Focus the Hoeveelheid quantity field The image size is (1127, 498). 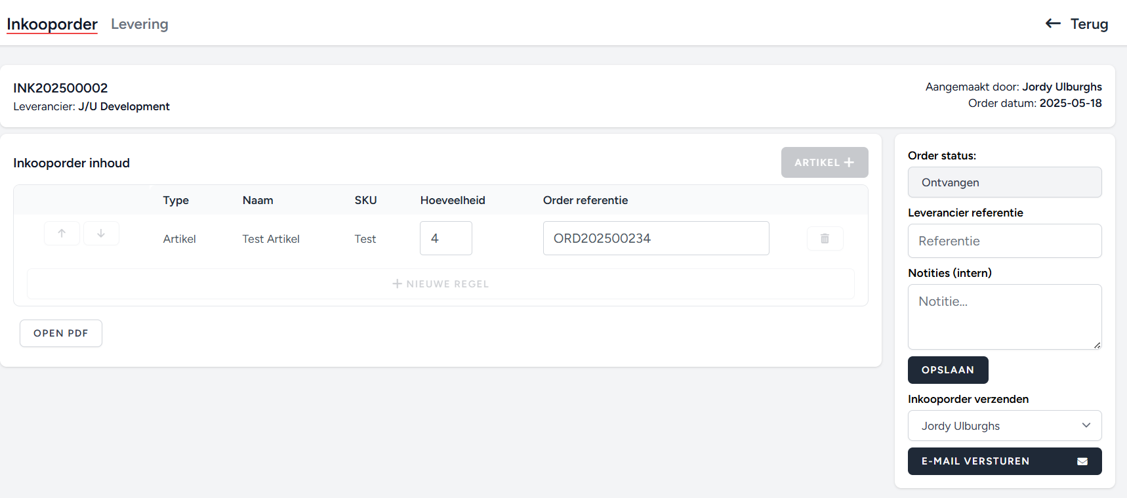pyautogui.click(x=445, y=238)
